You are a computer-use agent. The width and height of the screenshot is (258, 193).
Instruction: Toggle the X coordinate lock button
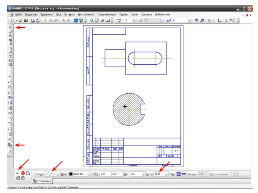[95, 174]
